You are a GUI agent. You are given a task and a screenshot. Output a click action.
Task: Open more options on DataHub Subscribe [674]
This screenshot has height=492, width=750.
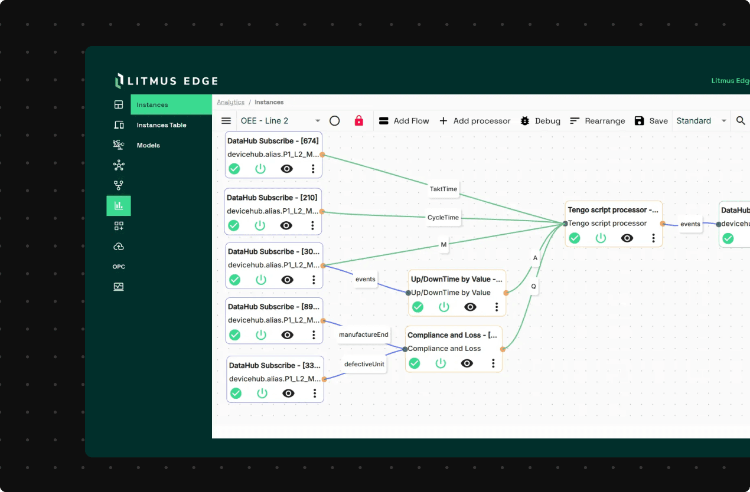[313, 169]
